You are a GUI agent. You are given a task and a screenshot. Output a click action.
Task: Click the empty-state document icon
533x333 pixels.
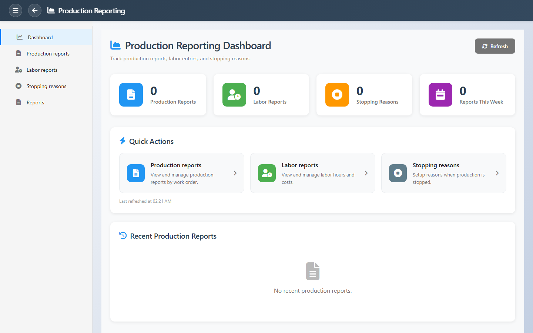(x=313, y=271)
